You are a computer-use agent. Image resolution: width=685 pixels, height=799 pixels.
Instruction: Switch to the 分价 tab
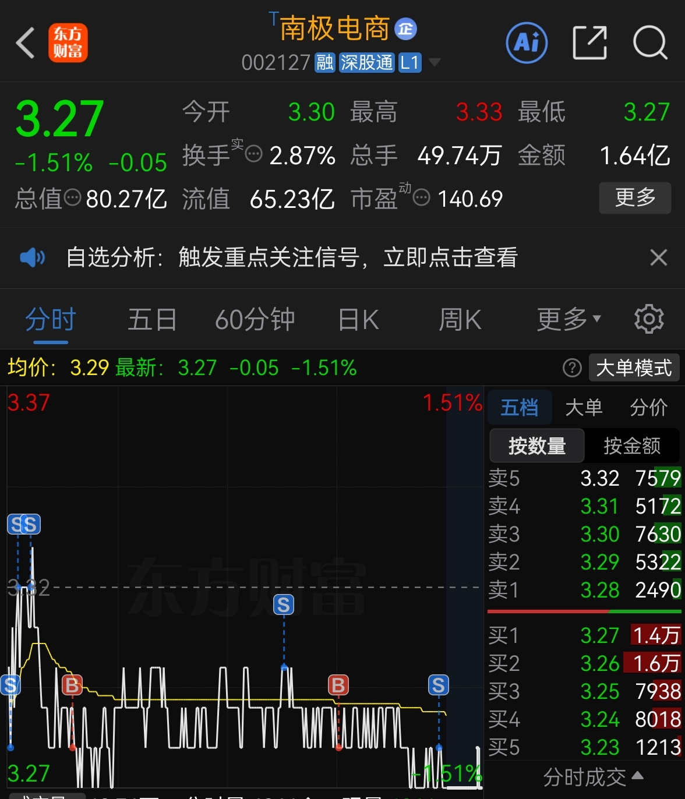point(648,407)
